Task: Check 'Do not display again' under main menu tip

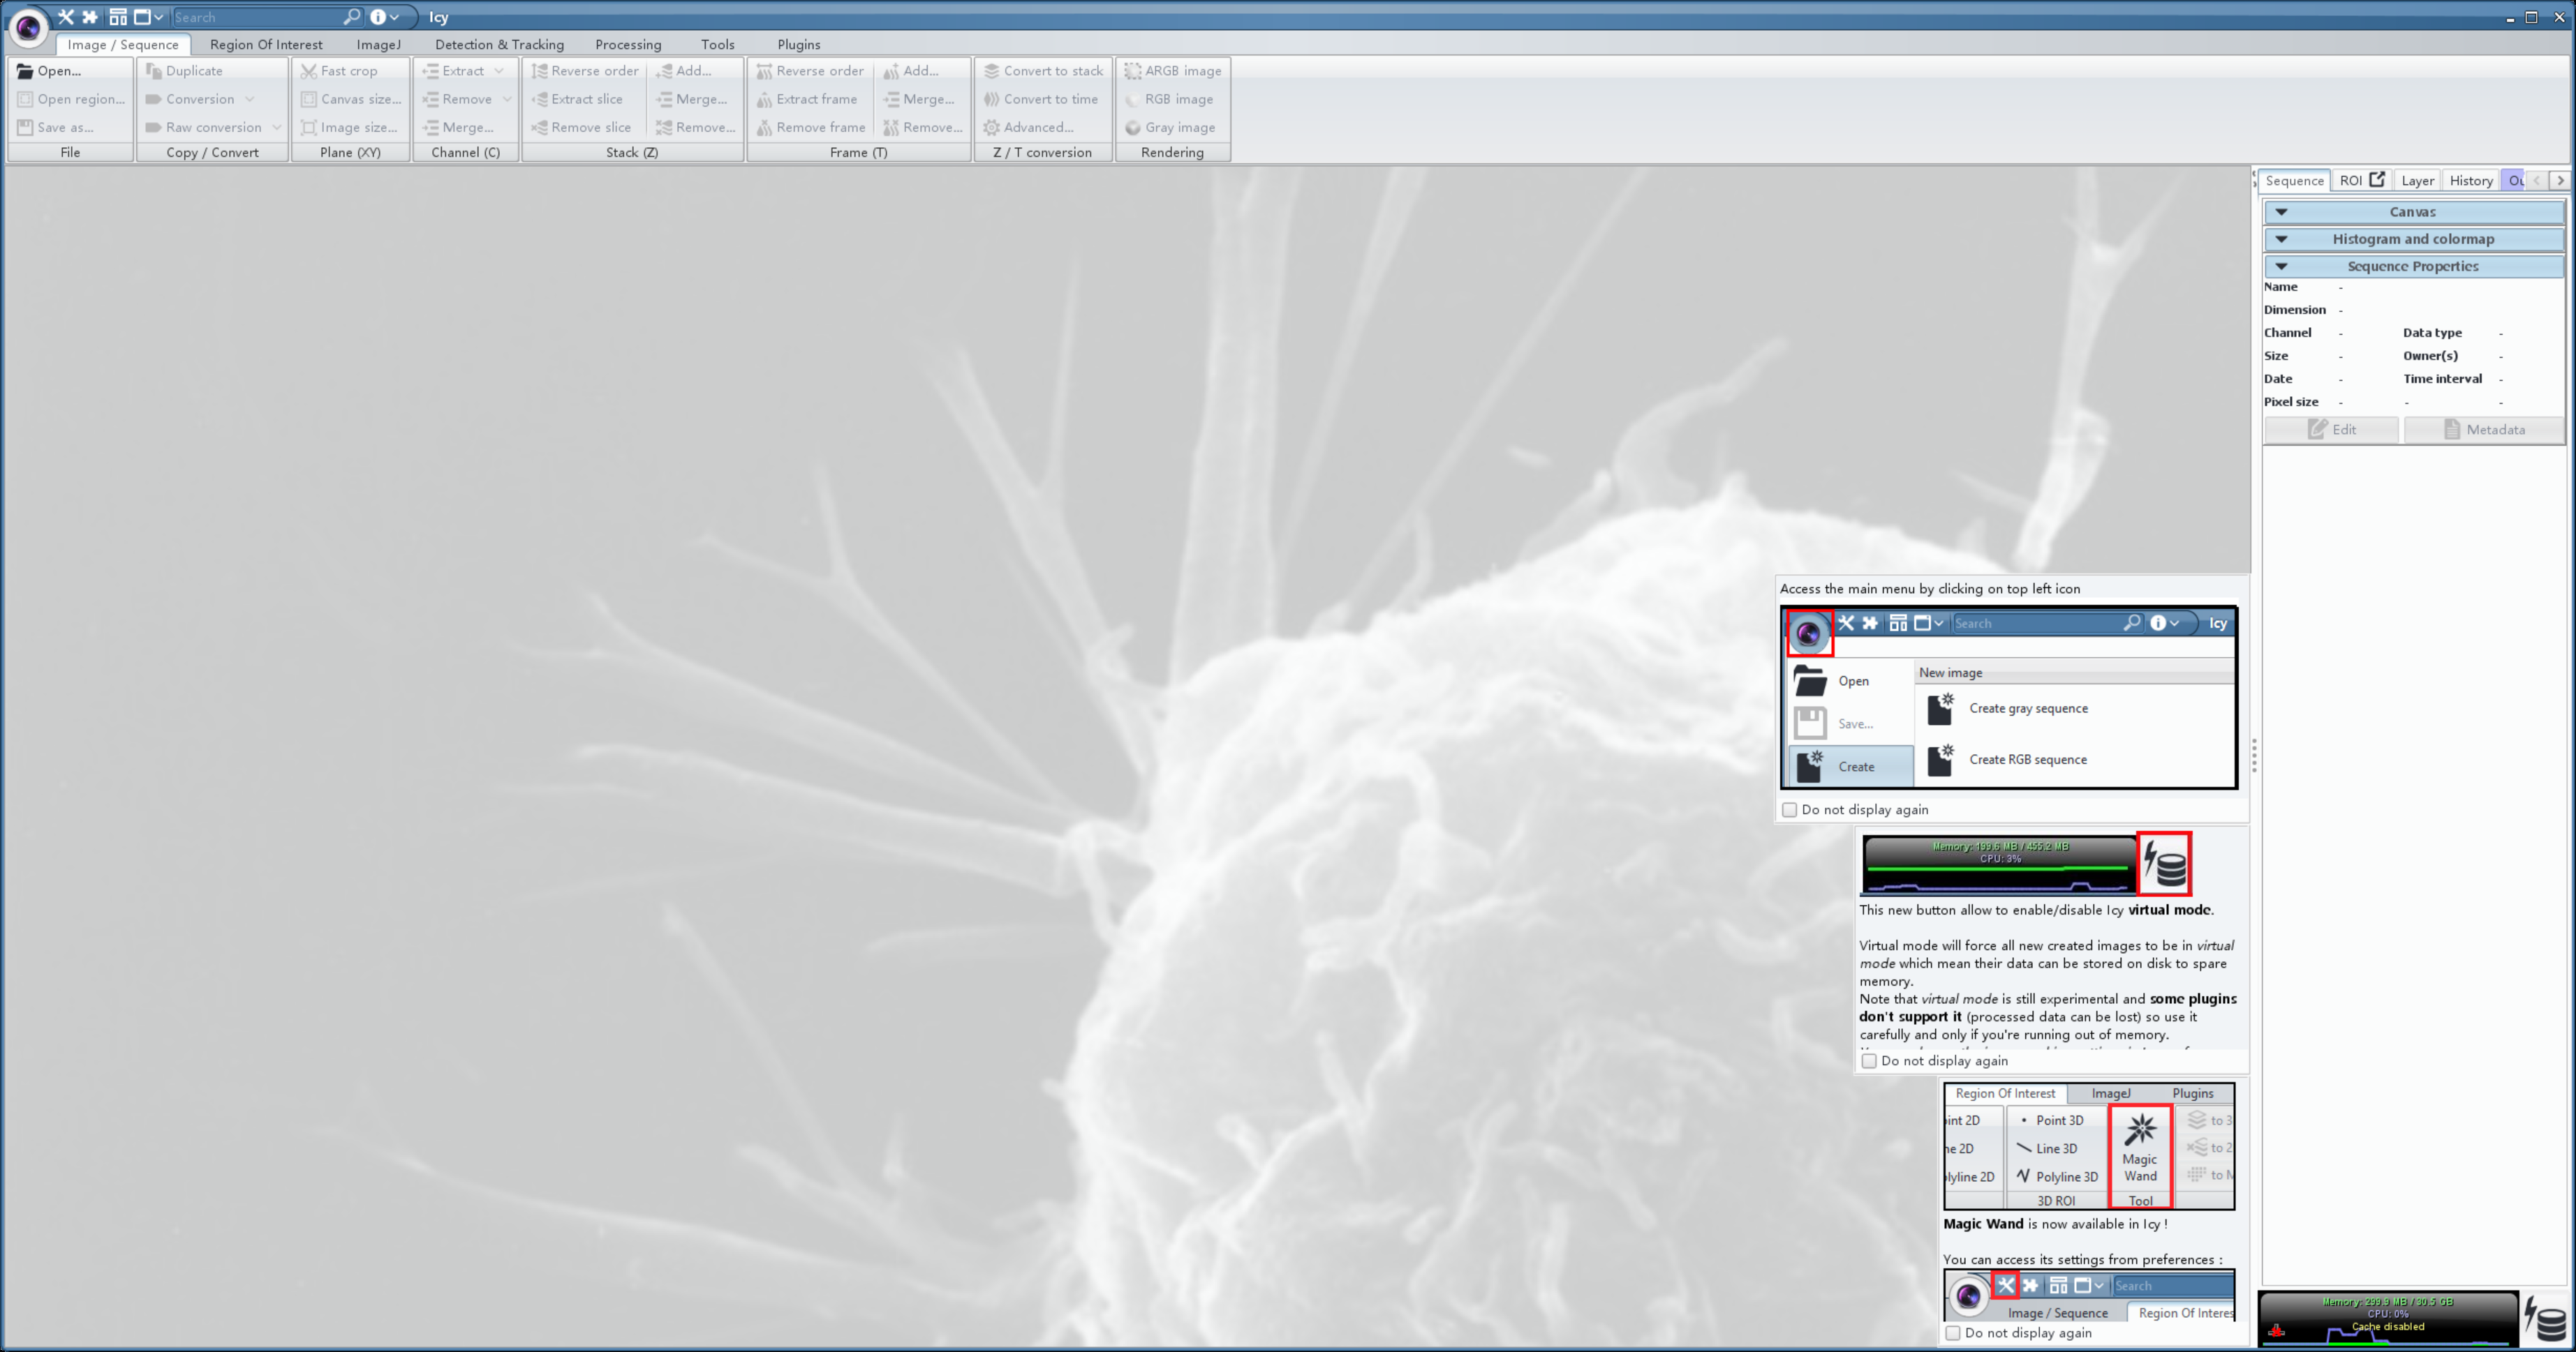Action: 1790,809
